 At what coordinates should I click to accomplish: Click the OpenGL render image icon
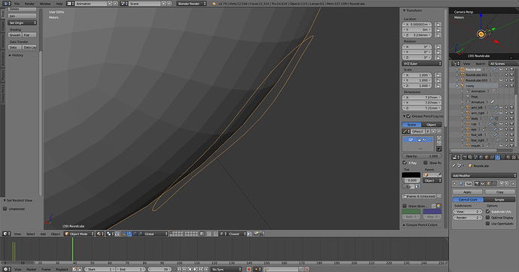256,234
